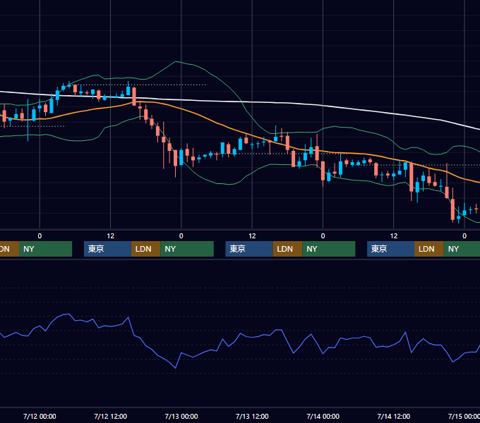Click the 東京 session block for 7/14
The height and width of the screenshot is (423, 480).
pos(390,249)
